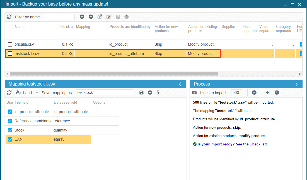Click the clock scheduled import icon
The image size is (307, 180).
pyautogui.click(x=277, y=93)
